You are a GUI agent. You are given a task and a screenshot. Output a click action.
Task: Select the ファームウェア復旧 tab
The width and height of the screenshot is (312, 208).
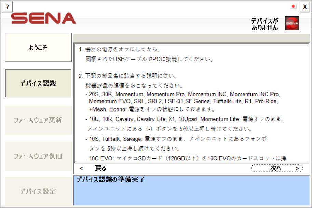[38, 156]
